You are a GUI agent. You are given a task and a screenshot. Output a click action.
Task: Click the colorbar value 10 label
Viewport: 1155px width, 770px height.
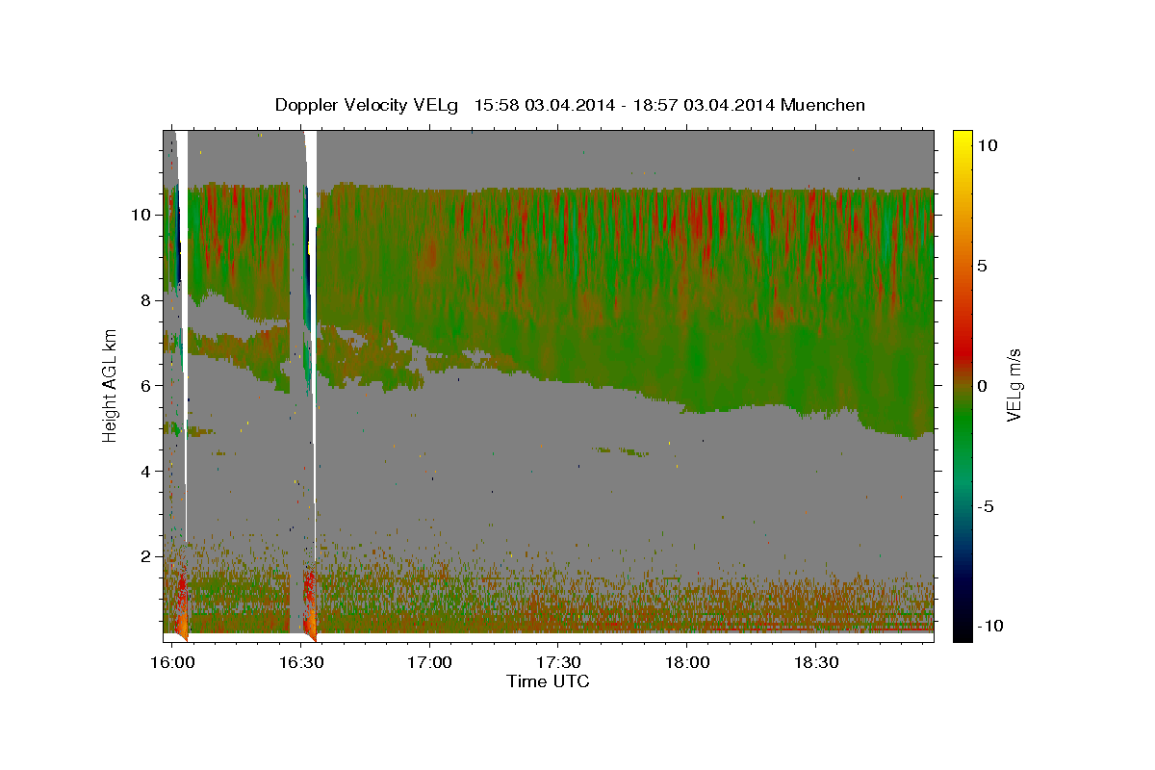[988, 144]
